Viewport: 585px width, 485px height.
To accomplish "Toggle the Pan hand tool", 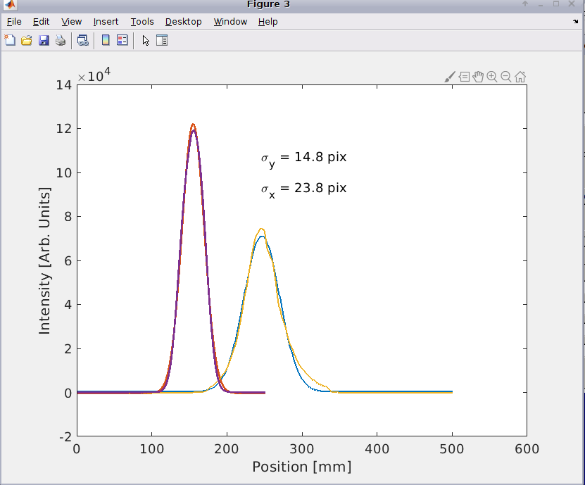I will click(x=478, y=77).
